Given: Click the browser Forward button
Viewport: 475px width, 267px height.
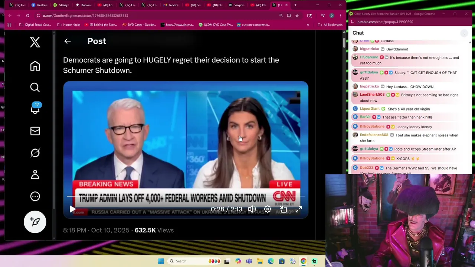Looking at the screenshot, I should 19,16.
